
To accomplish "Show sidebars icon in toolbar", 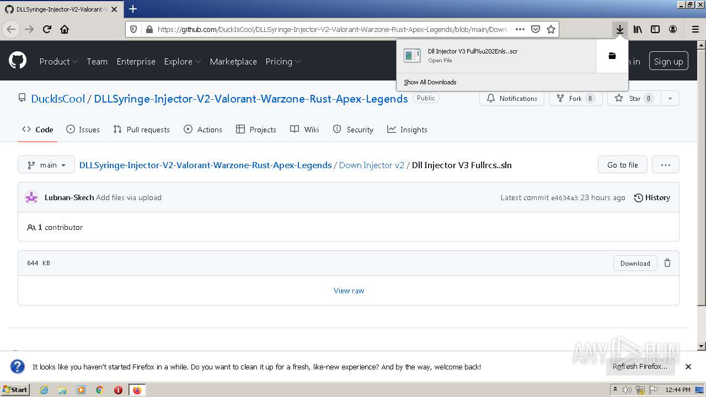I will (x=655, y=29).
